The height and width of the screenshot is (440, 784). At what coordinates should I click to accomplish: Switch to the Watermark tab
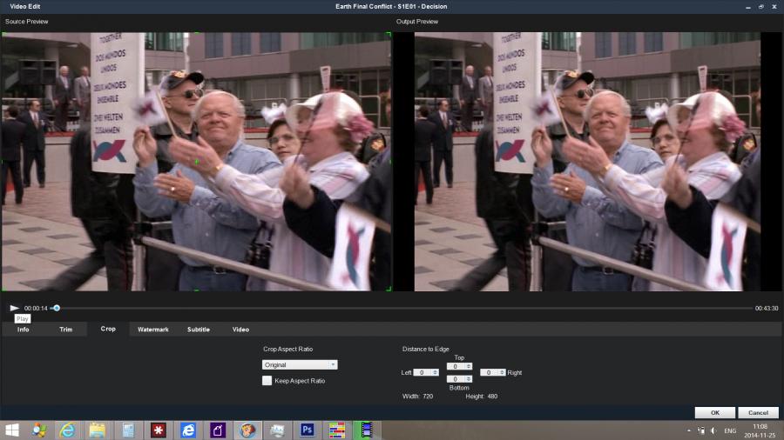[x=152, y=330]
